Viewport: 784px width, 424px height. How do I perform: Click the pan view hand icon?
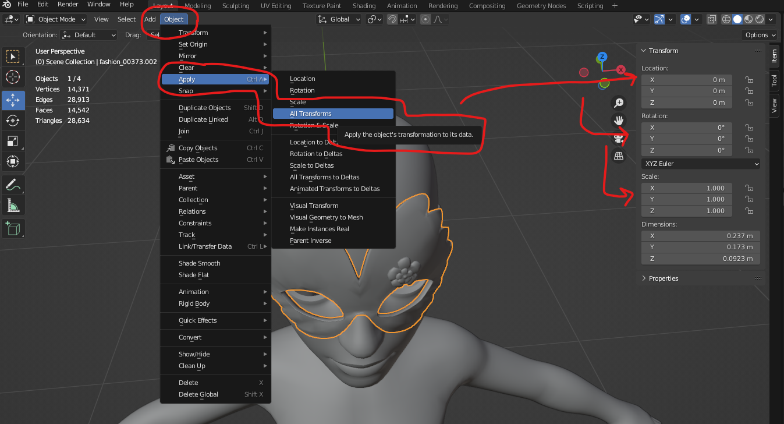(x=618, y=121)
